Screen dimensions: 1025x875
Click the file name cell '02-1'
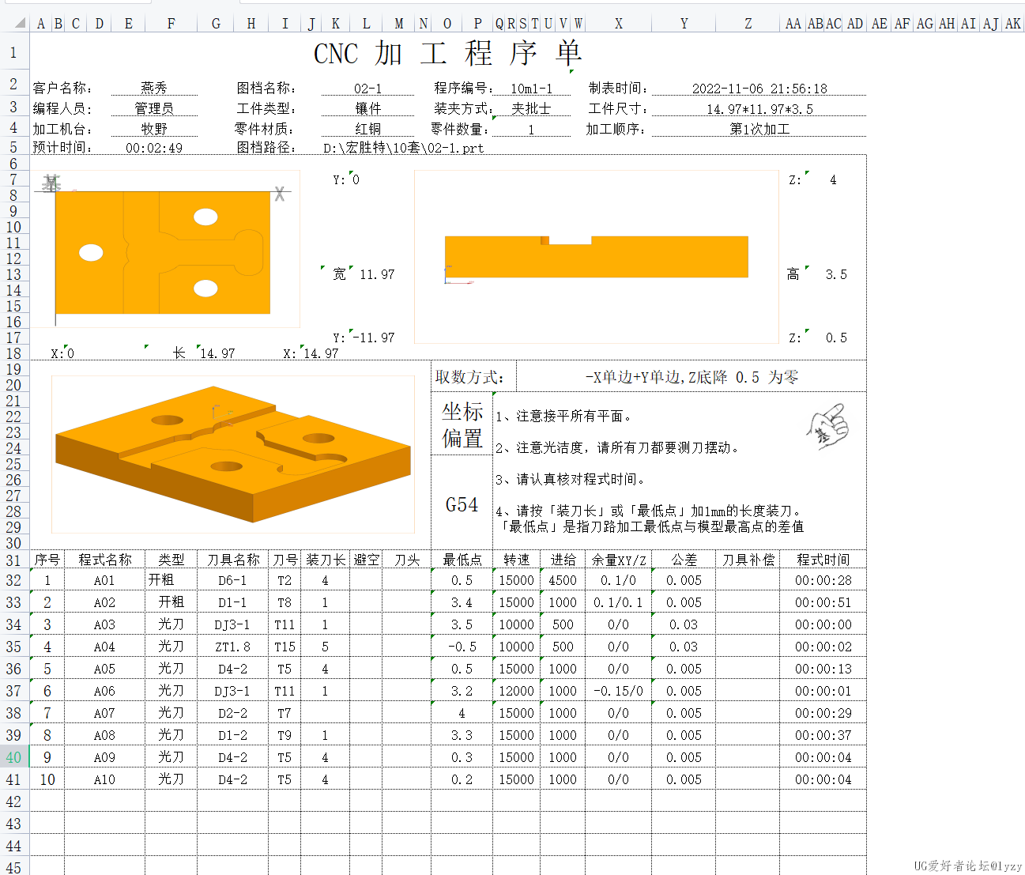pos(367,89)
